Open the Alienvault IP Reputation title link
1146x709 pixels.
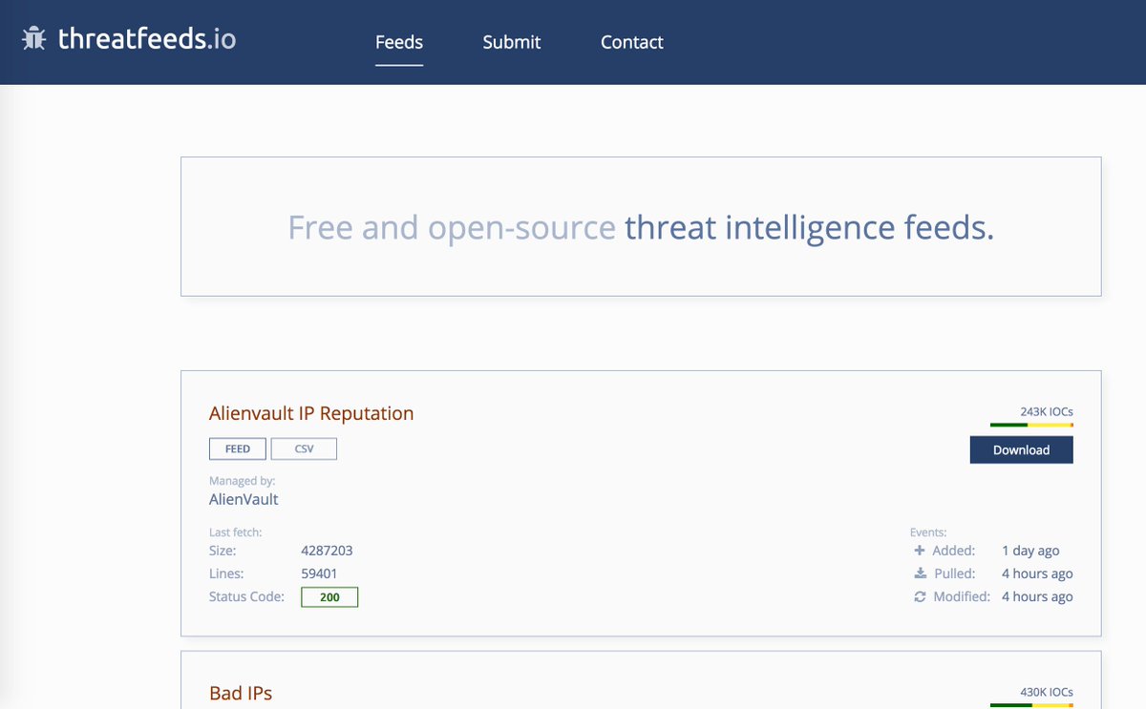pyautogui.click(x=311, y=413)
